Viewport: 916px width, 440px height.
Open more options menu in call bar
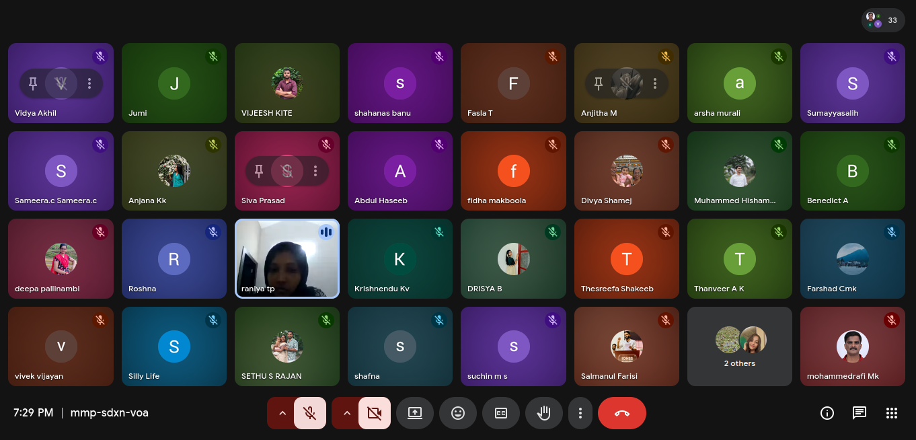click(x=580, y=413)
